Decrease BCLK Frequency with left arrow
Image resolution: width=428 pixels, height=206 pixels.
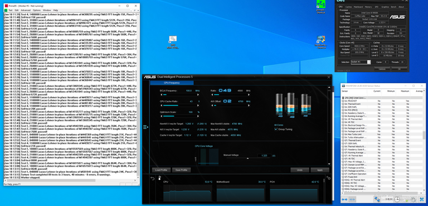160,95
